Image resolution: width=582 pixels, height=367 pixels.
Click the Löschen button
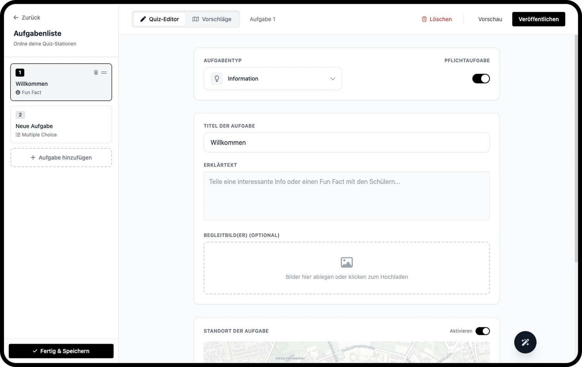pos(436,19)
